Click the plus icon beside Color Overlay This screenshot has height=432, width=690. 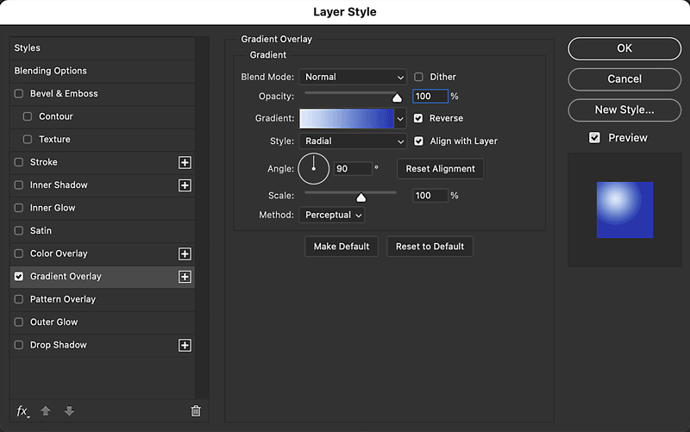pyautogui.click(x=184, y=254)
